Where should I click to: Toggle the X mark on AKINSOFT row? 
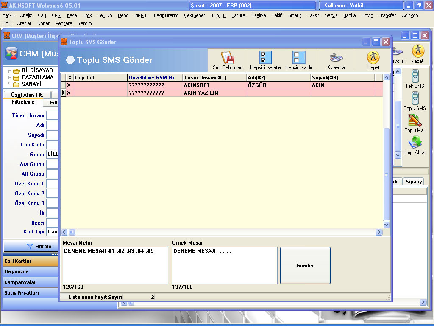tap(69, 85)
